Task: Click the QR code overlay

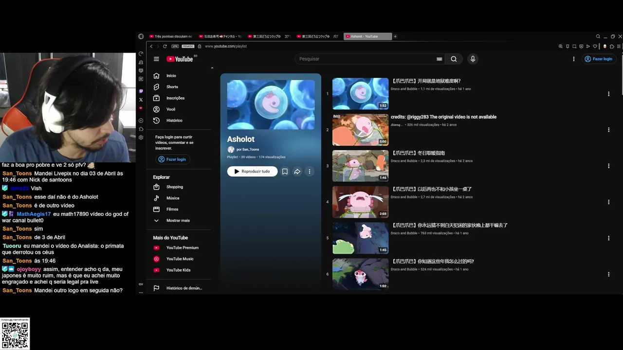Action: click(x=15, y=335)
